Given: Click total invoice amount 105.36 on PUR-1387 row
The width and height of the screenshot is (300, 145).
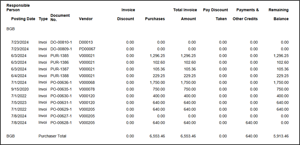Looking at the screenshot, I should [x=190, y=69].
